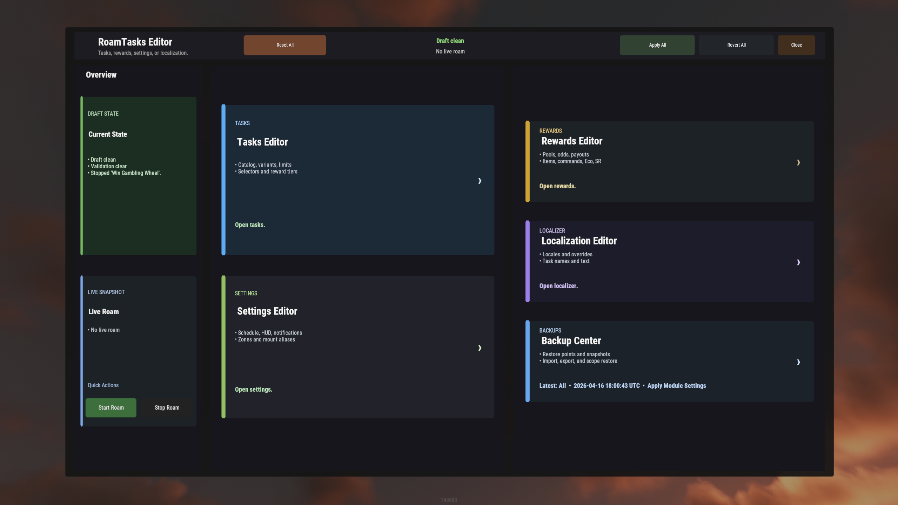Click the Open localizer link

pos(558,286)
